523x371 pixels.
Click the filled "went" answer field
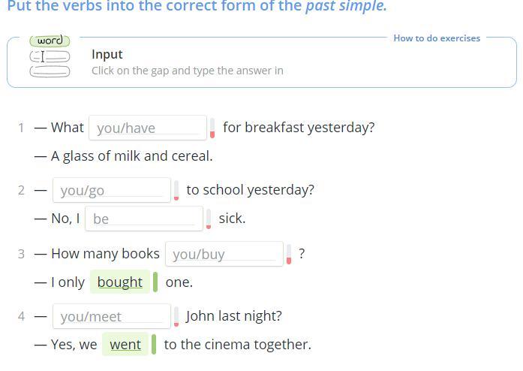point(125,345)
